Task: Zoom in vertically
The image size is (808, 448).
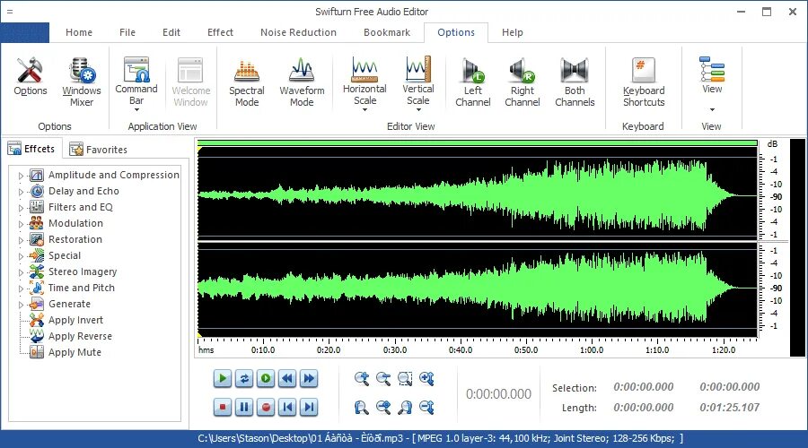Action: tap(426, 379)
